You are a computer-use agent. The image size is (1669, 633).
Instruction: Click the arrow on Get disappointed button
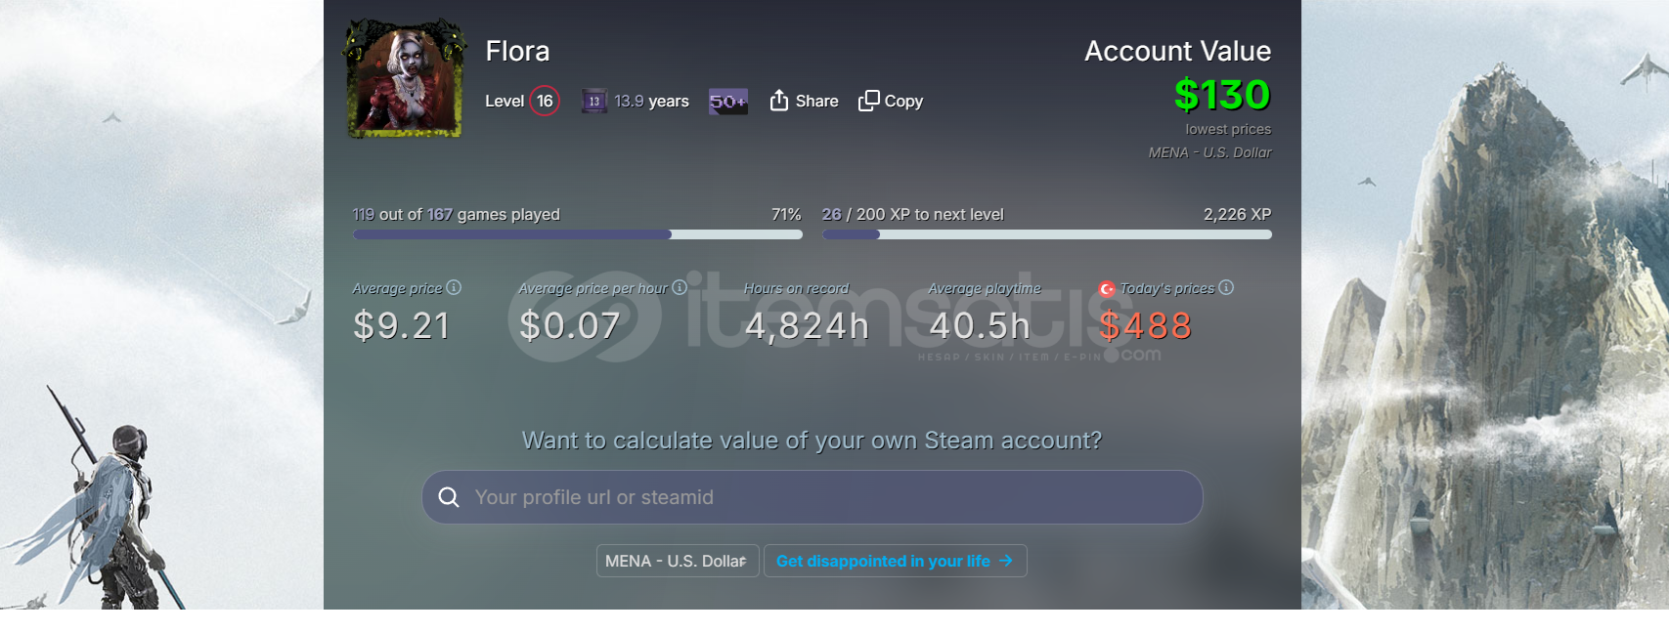point(1006,561)
